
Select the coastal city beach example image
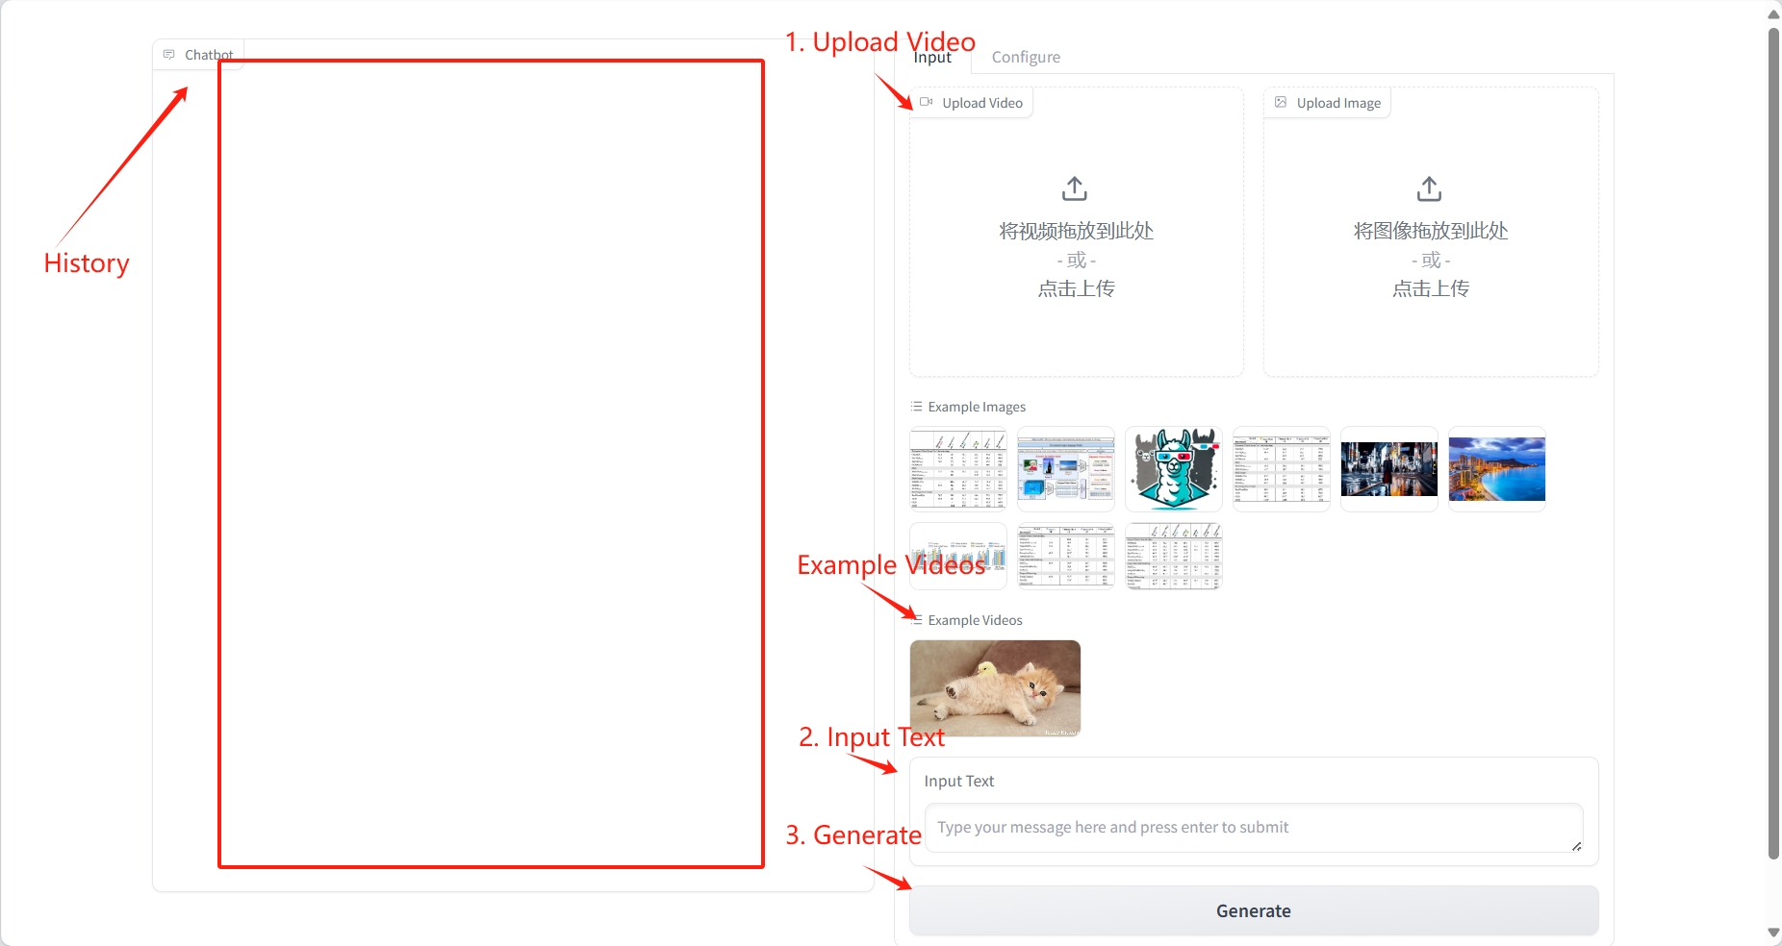tap(1497, 469)
